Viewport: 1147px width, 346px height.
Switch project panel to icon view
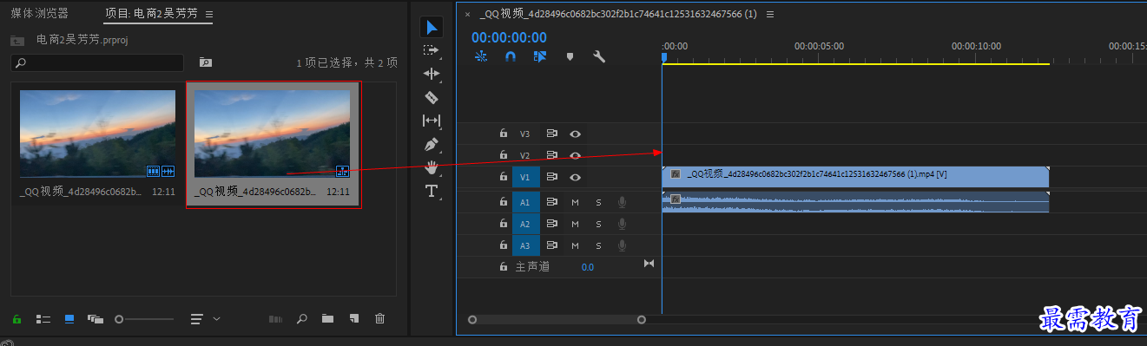coord(69,319)
